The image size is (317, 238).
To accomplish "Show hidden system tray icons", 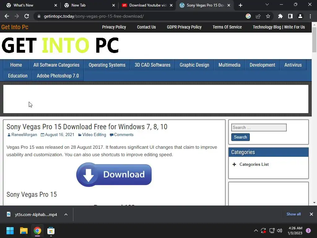I will 256,231.
